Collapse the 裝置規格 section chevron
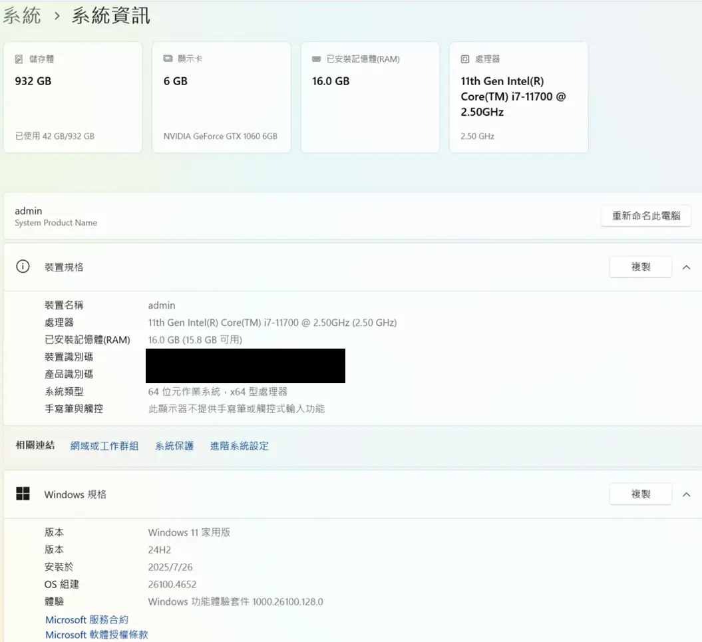Screen dimensions: 702x642 [686, 267]
